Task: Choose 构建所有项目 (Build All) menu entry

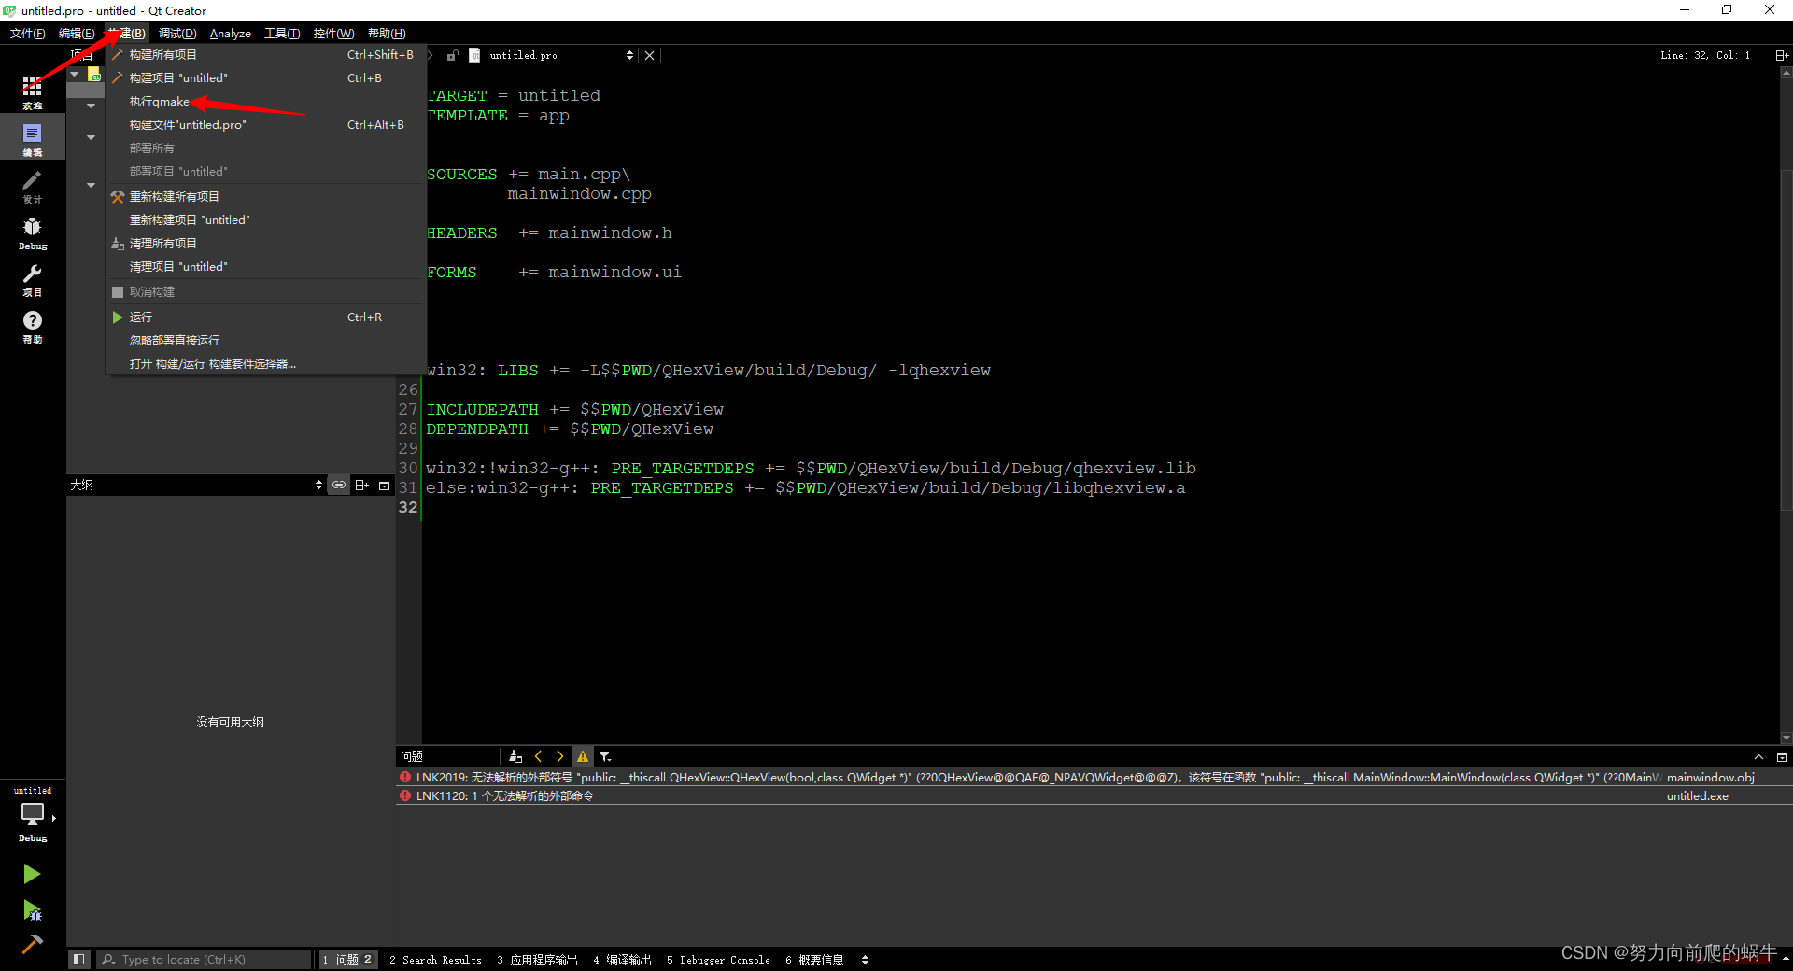Action: click(266, 54)
